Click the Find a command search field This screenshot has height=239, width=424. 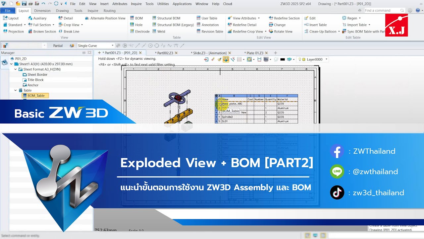384,11
